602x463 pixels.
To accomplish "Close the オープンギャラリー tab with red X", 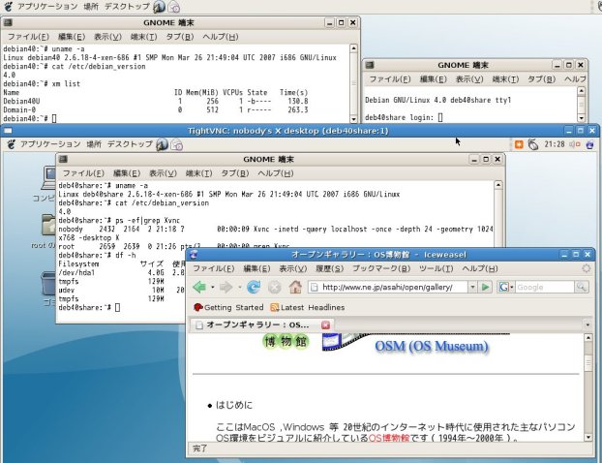I will coord(325,325).
